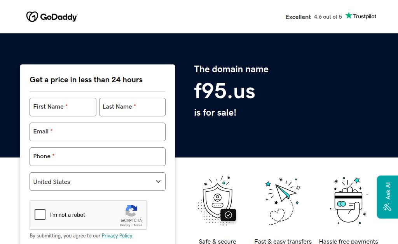Click the country dropdown chevron arrow
The height and width of the screenshot is (244, 398).
click(158, 182)
